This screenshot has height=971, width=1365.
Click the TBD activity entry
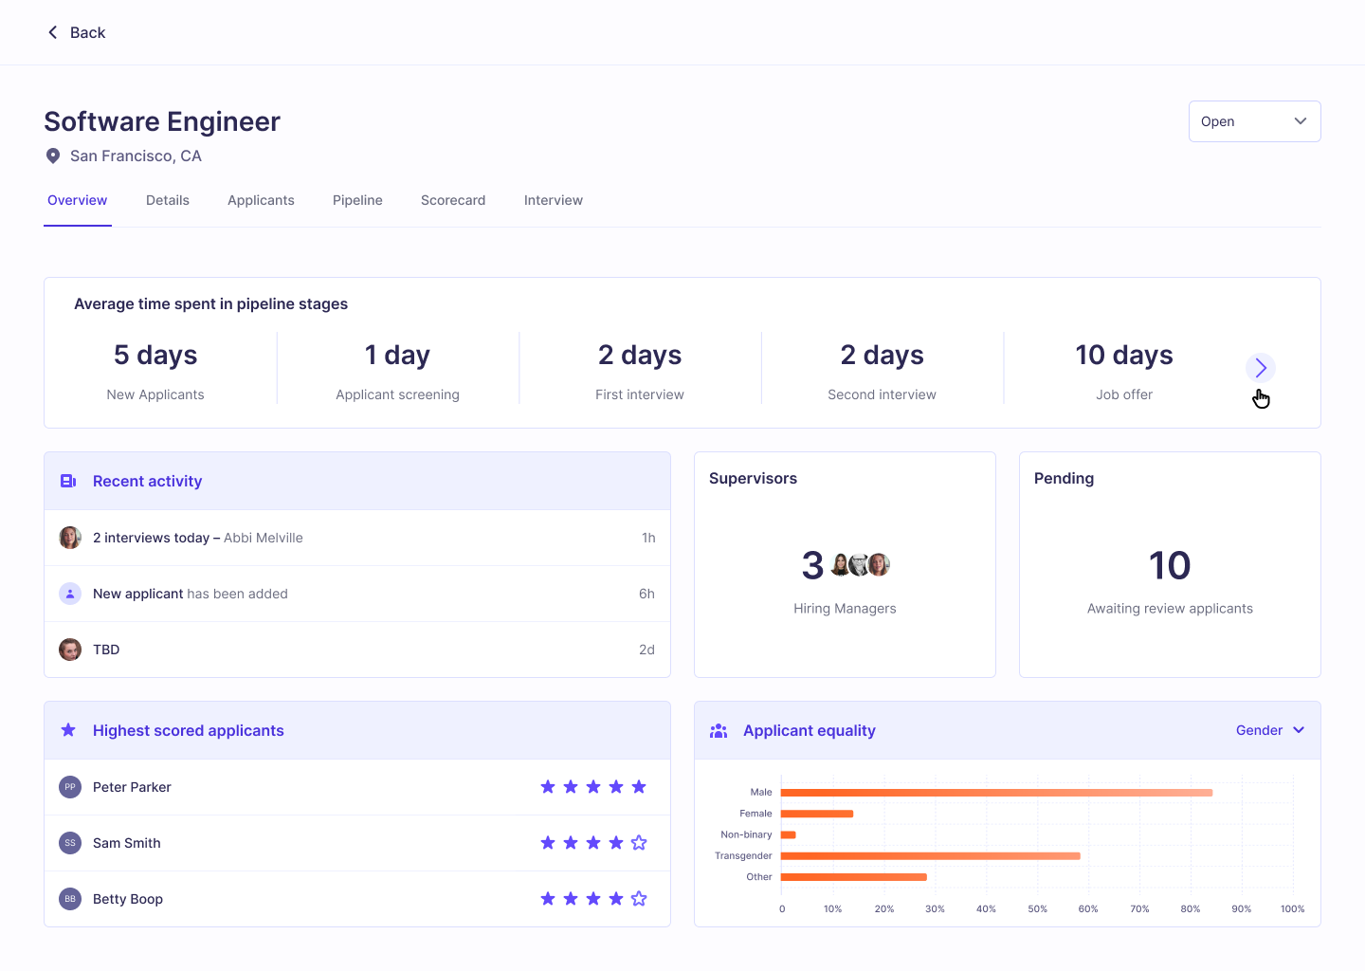[x=106, y=650]
